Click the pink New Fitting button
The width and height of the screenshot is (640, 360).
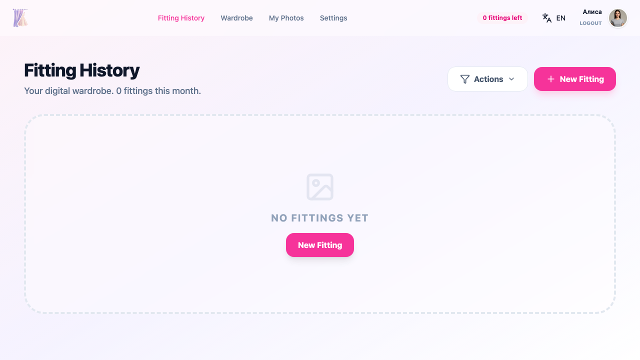coord(574,79)
